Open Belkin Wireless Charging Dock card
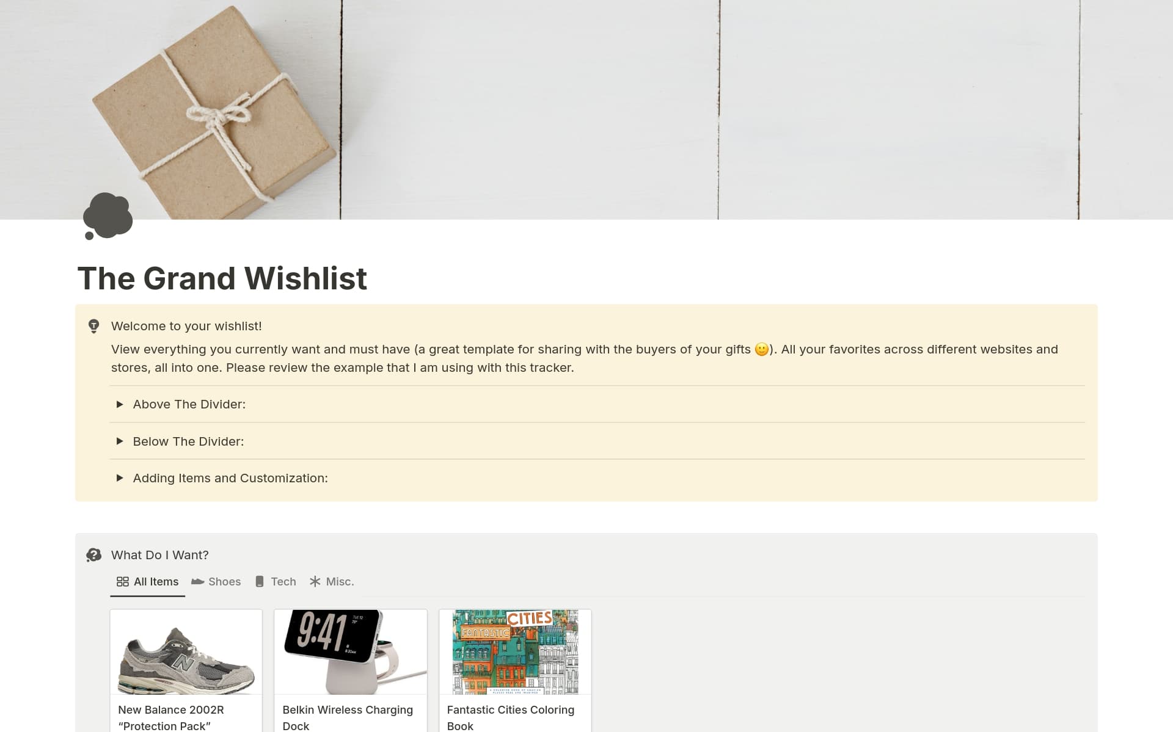The height and width of the screenshot is (732, 1173). (x=351, y=670)
